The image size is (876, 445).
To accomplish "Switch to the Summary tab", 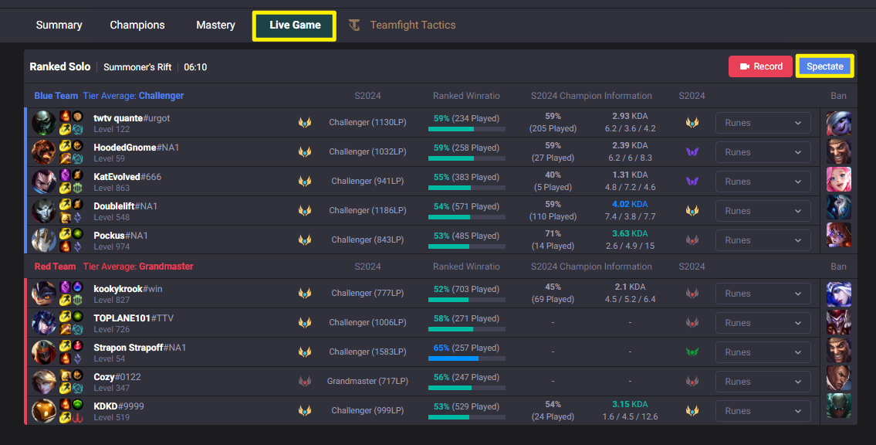I will pos(59,24).
